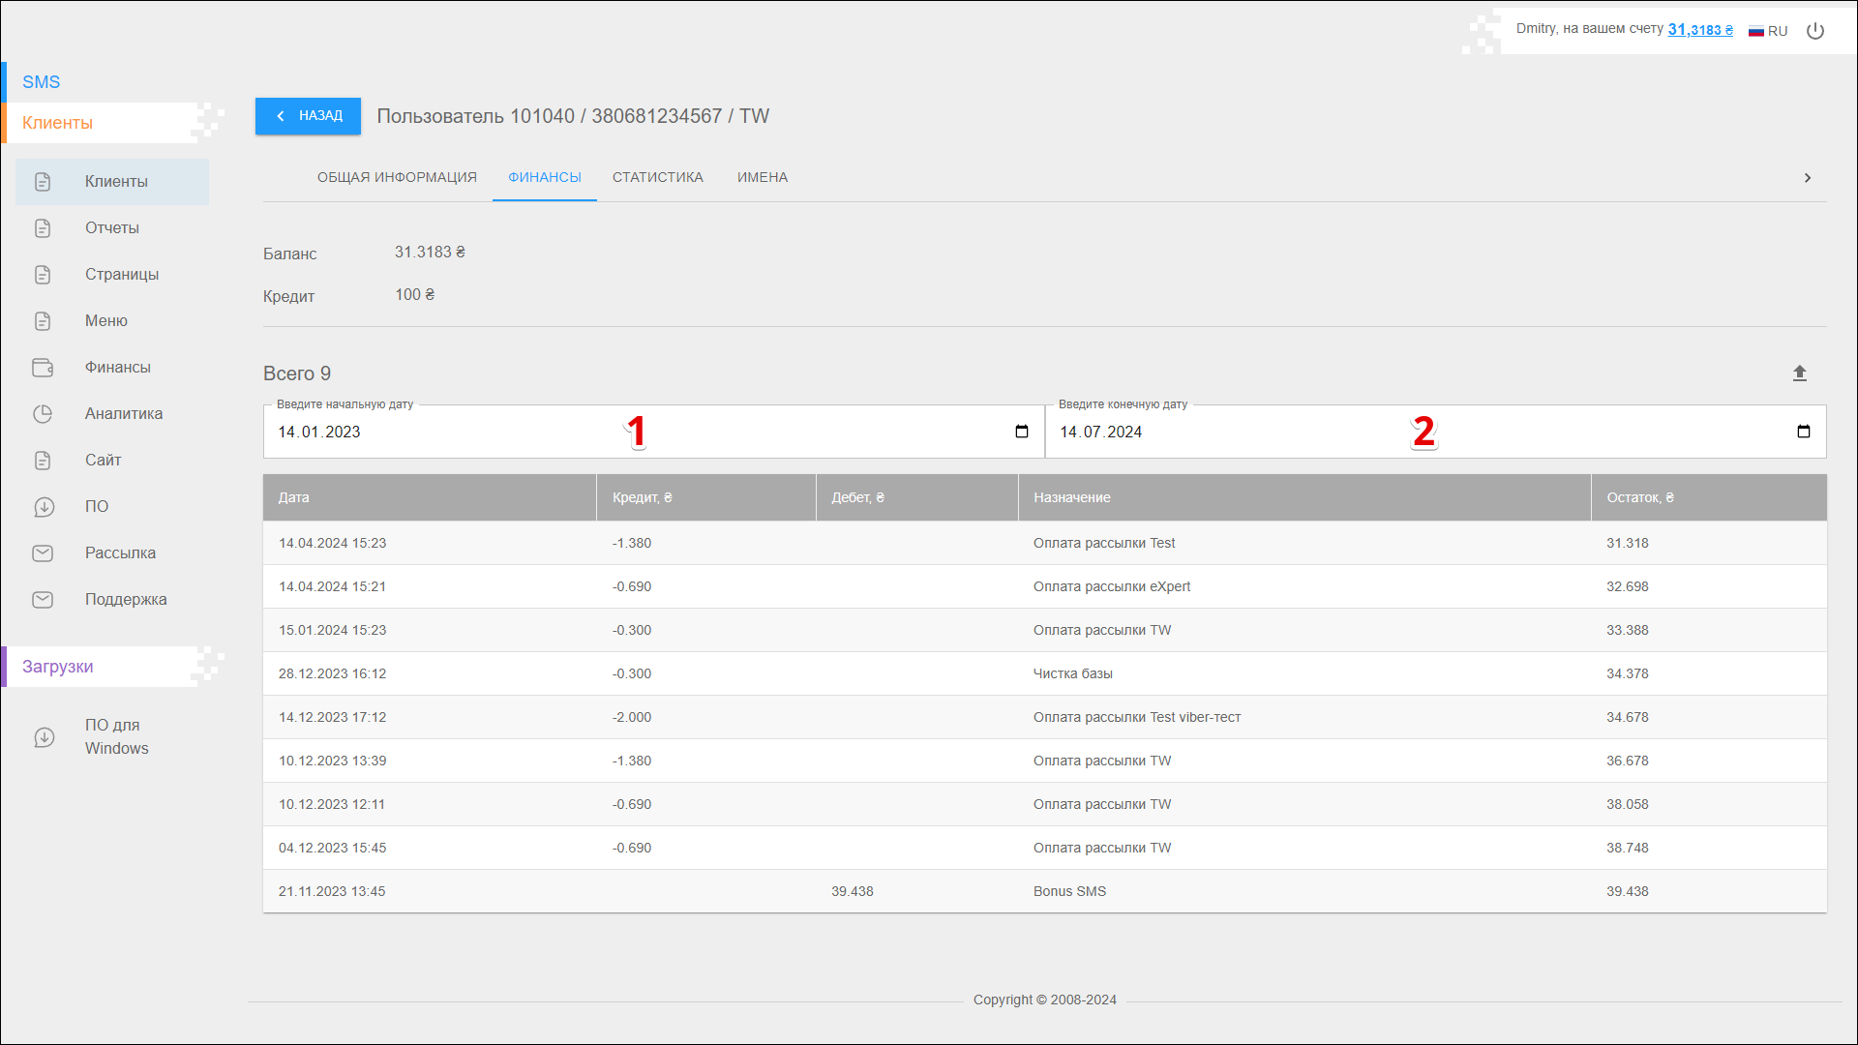Open ПО для Windows download
This screenshot has height=1045, width=1858.
(116, 737)
